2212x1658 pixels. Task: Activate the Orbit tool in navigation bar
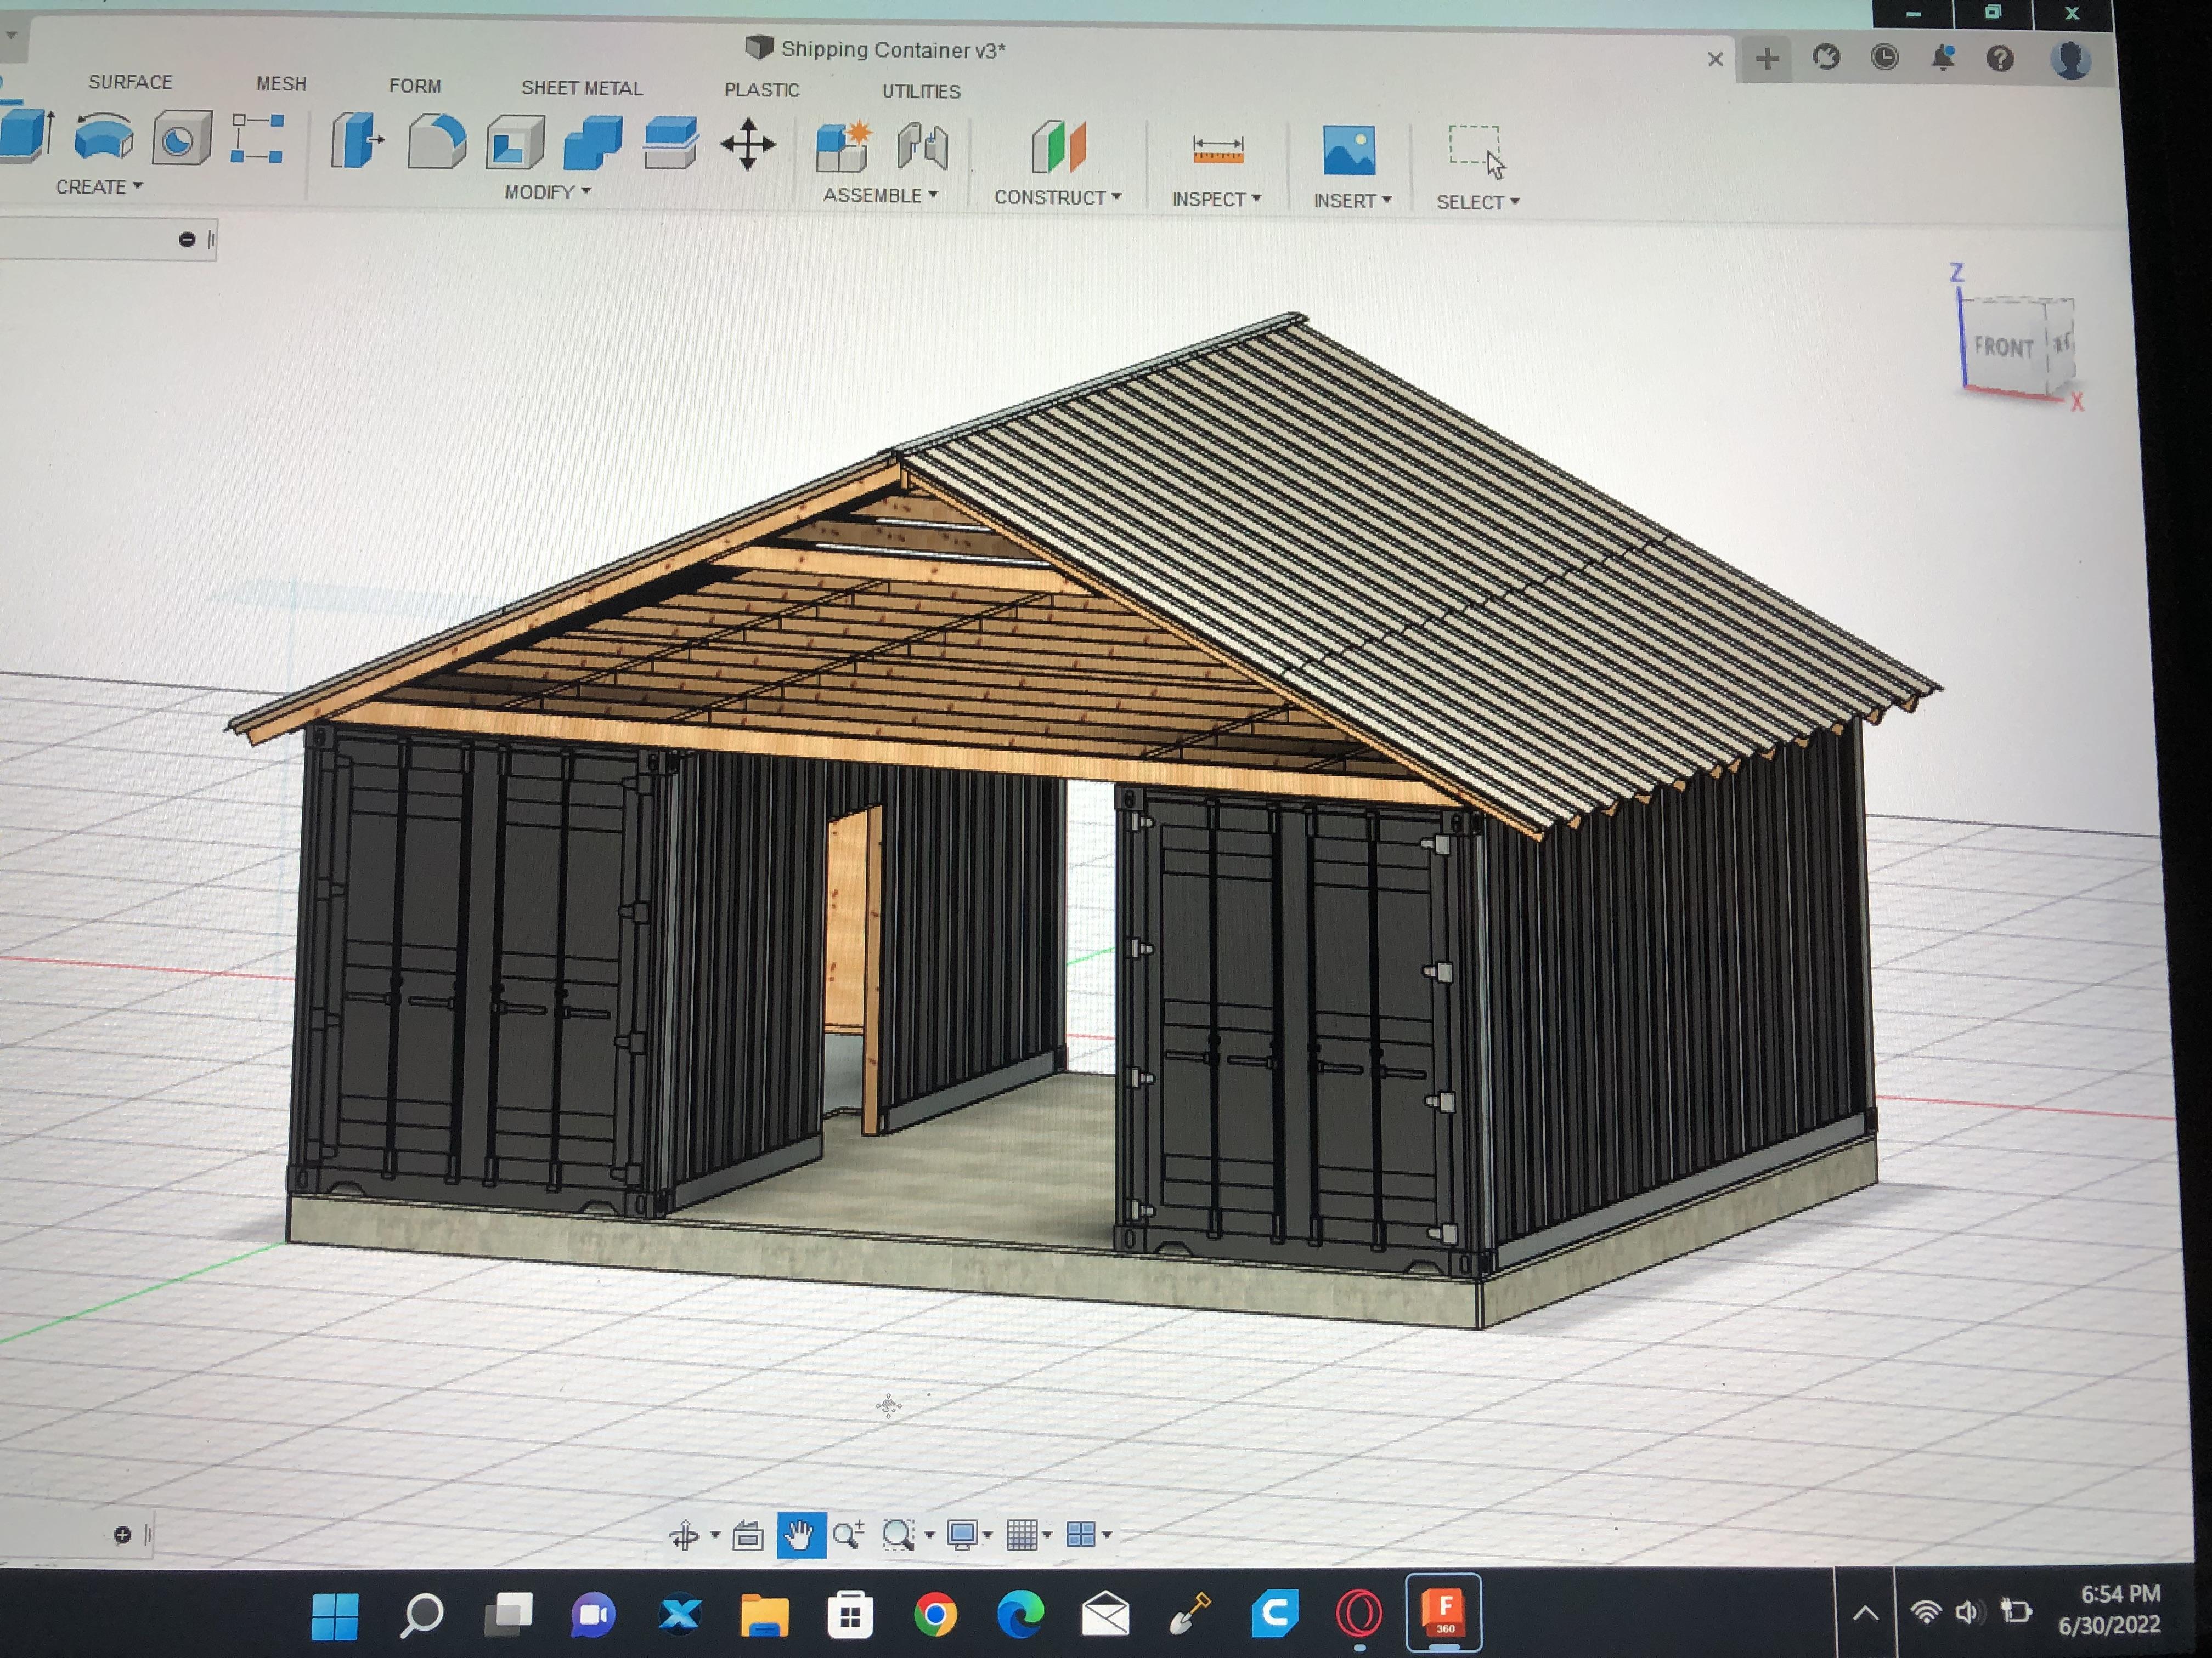[x=685, y=1534]
